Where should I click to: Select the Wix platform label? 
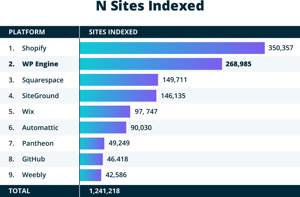[28, 111]
